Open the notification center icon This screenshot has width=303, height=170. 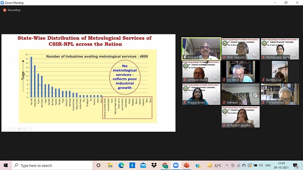[x=295, y=165]
